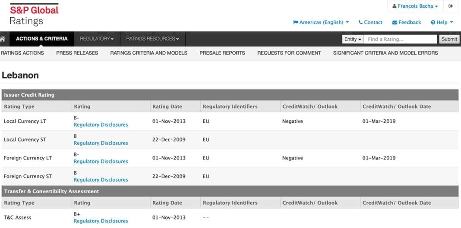Open the Americas (English) region dropdown
Viewport: 461px width, 228px height.
[x=321, y=22]
